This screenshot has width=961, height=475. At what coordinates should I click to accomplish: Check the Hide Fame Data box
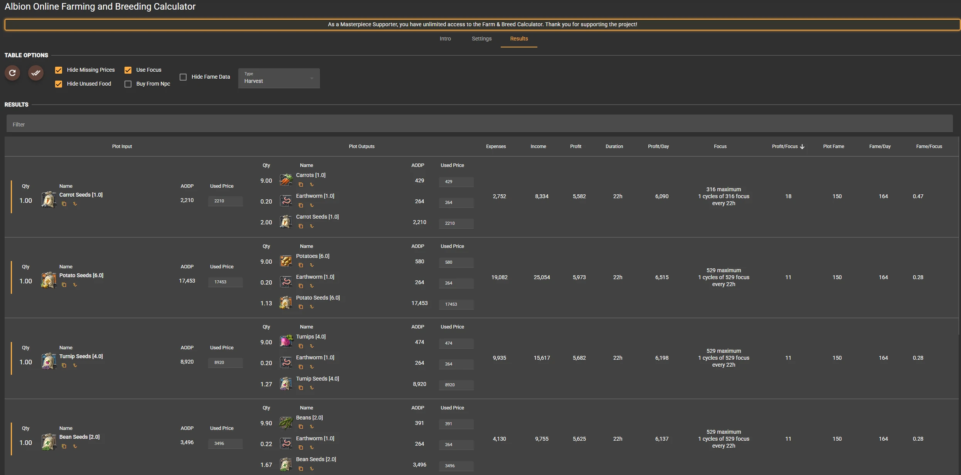(183, 77)
